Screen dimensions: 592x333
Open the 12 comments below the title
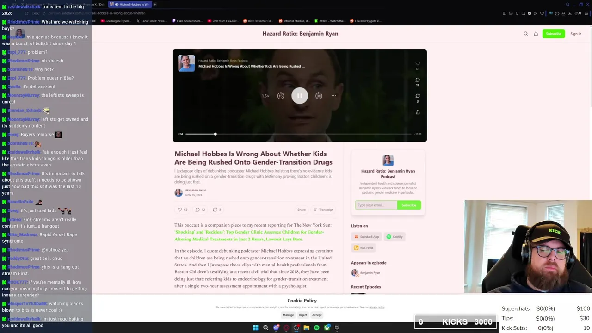click(200, 210)
